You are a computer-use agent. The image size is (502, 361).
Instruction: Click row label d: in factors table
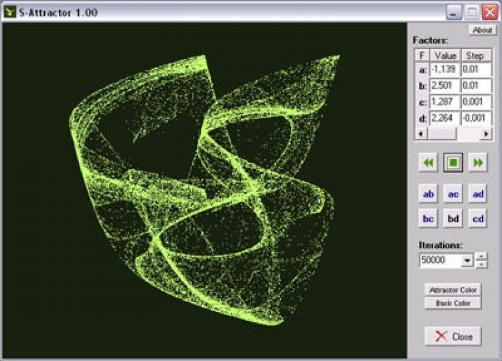(422, 119)
